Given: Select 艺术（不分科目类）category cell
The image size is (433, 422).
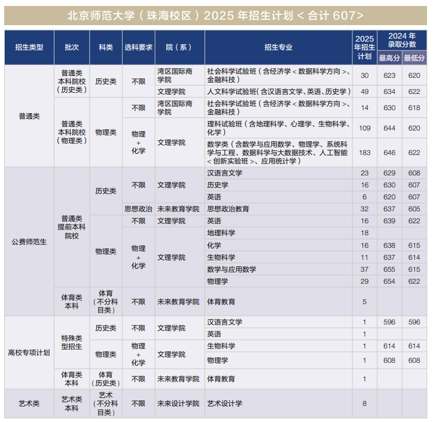Looking at the screenshot, I should pos(106,403).
